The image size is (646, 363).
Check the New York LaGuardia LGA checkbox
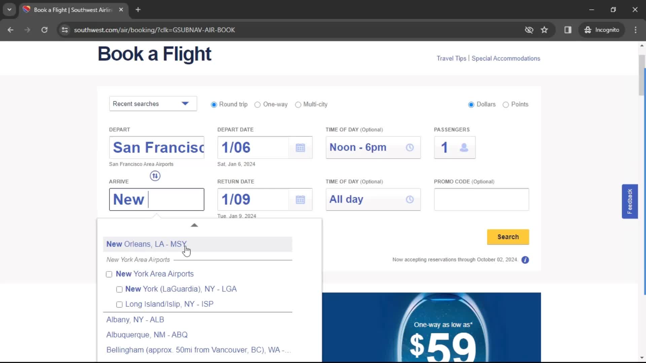[119, 289]
